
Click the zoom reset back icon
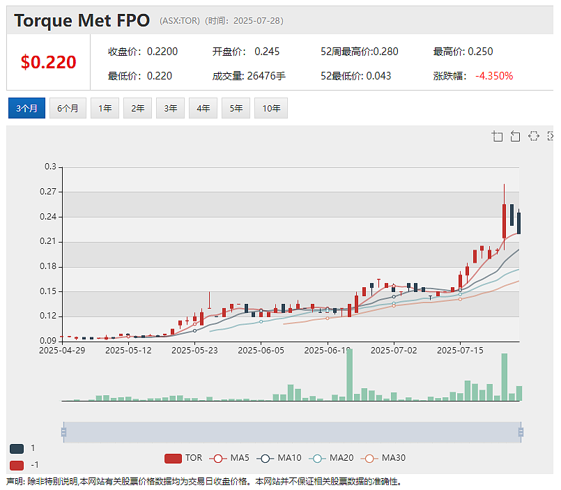515,137
